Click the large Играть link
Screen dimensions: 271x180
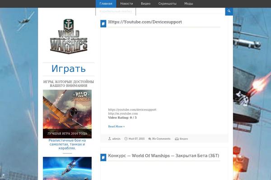point(69,69)
